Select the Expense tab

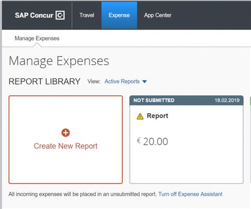[x=119, y=15]
